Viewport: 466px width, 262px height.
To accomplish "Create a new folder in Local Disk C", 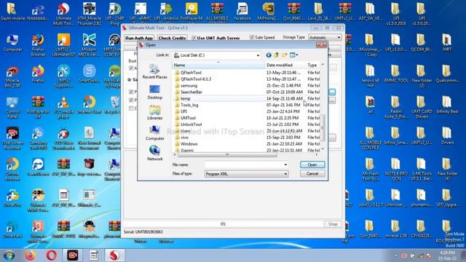I will click(x=285, y=55).
